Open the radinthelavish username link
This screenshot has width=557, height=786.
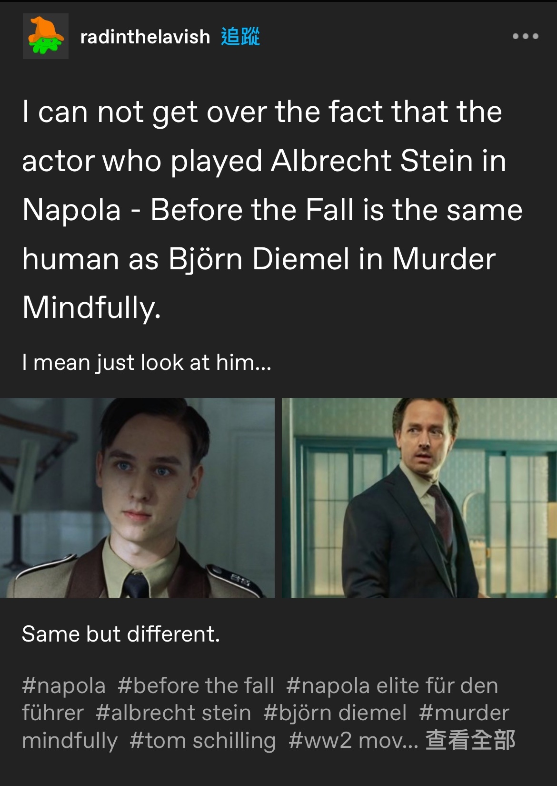coord(145,37)
